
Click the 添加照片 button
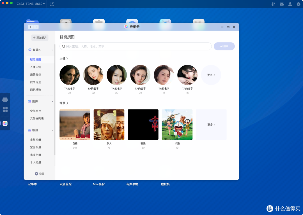click(40, 38)
